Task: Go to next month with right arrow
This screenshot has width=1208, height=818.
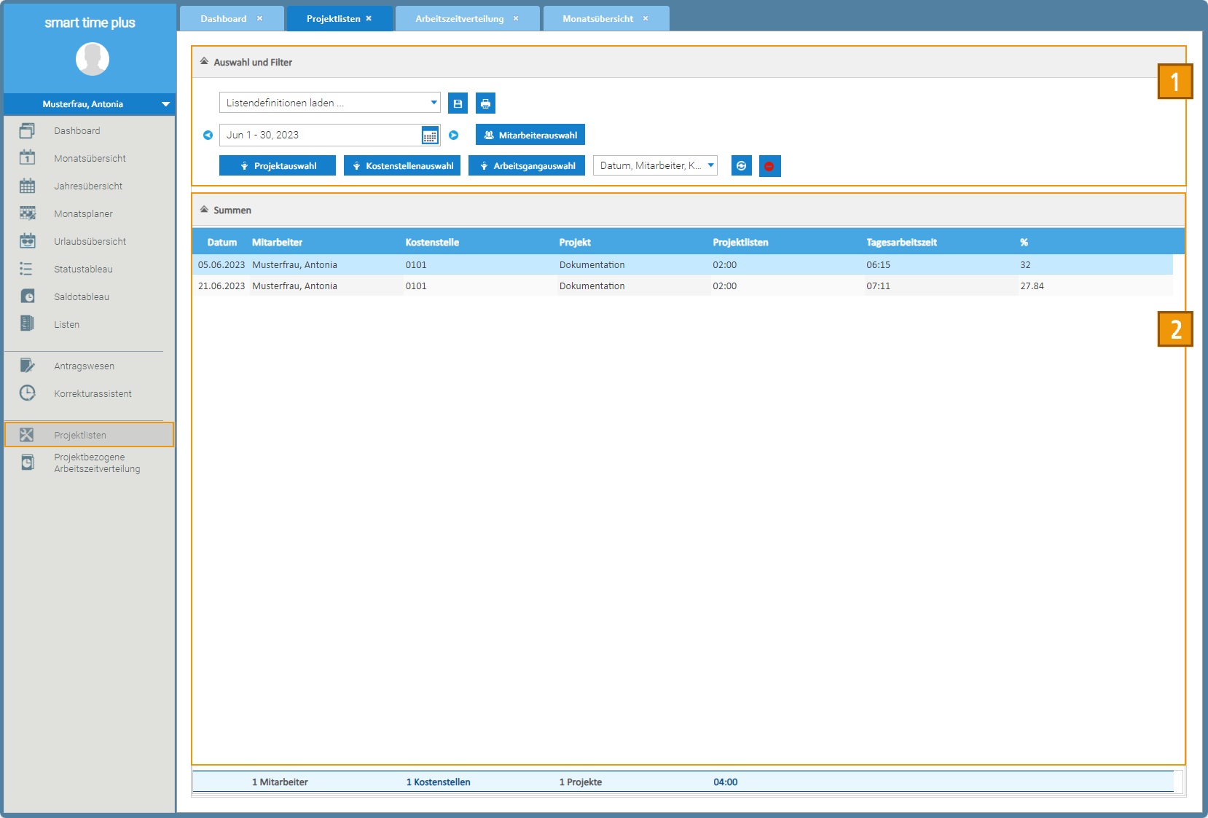Action: point(453,135)
